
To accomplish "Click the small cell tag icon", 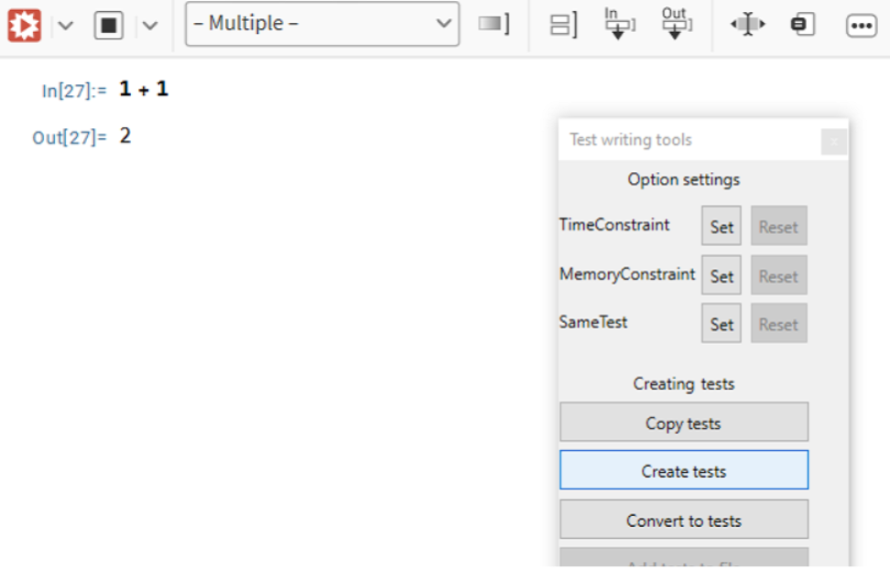I will pos(802,25).
